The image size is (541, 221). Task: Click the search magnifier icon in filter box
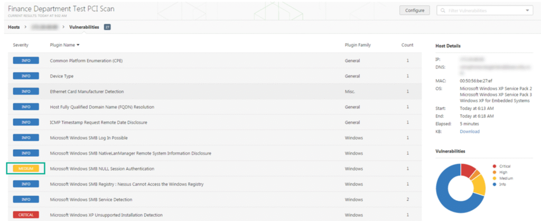pyautogui.click(x=442, y=11)
